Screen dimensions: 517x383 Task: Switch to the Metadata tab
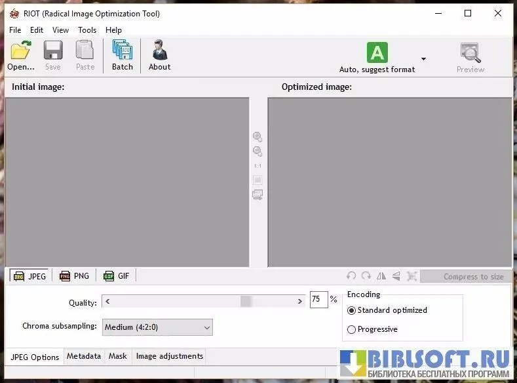tap(84, 356)
